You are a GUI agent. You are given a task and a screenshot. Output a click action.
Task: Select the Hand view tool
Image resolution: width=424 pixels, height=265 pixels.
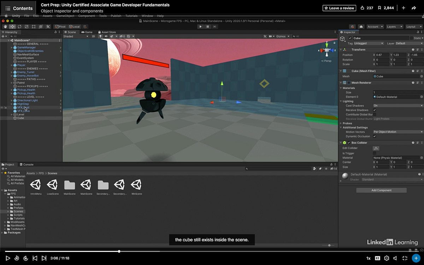point(5,26)
